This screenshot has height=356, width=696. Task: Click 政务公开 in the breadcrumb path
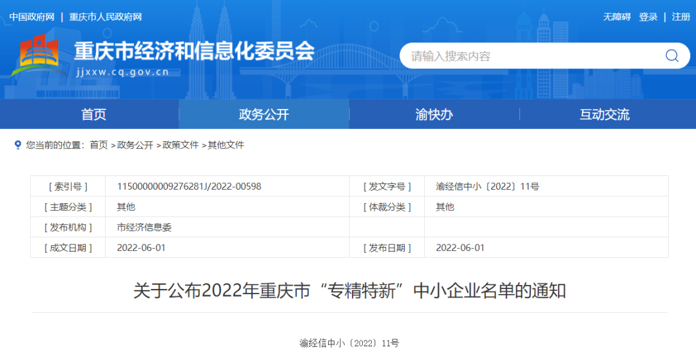[135, 145]
